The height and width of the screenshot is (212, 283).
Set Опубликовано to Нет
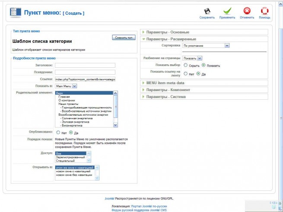[58, 133]
